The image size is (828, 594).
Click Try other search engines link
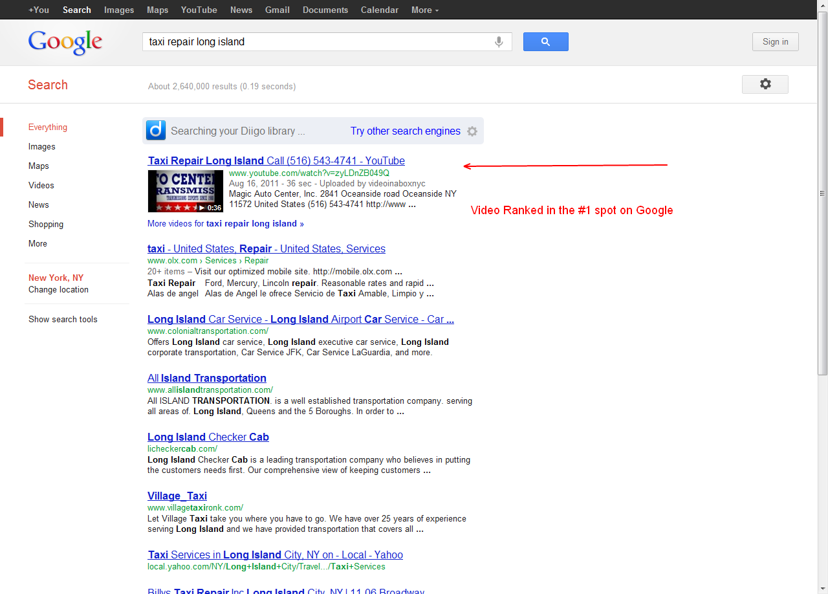tap(405, 131)
